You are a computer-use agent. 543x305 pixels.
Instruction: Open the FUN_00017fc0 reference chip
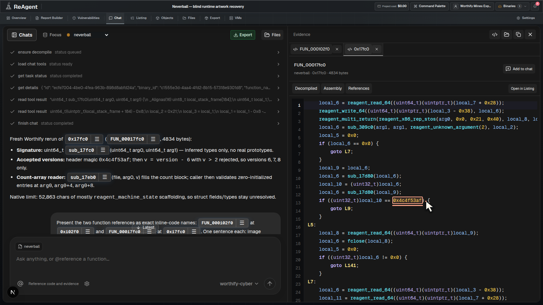(x=127, y=139)
